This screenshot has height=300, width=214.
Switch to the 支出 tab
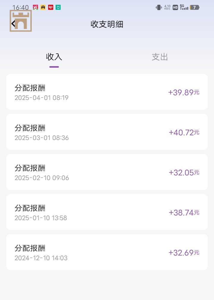coord(160,57)
